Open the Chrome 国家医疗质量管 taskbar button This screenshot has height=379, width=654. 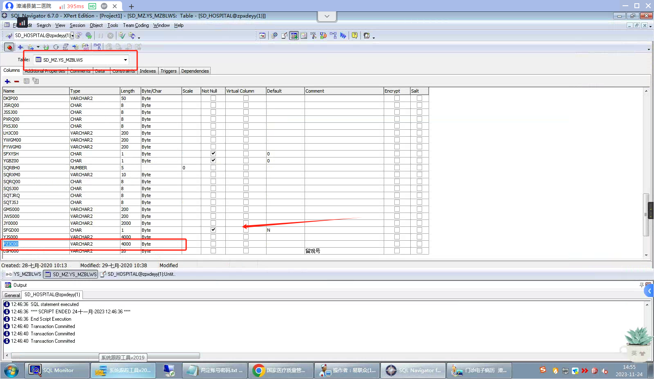click(x=281, y=370)
